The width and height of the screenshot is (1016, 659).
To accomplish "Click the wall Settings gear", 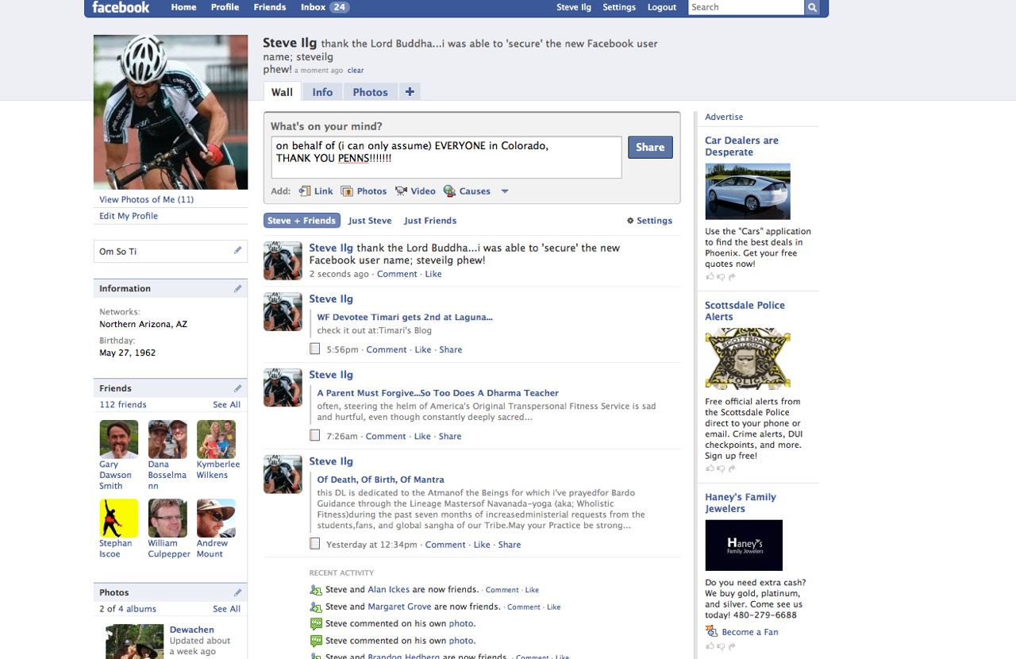I will 630,221.
